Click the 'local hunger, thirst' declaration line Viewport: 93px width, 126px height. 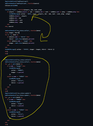pos(12,33)
